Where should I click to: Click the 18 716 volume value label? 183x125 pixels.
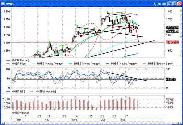(170, 100)
